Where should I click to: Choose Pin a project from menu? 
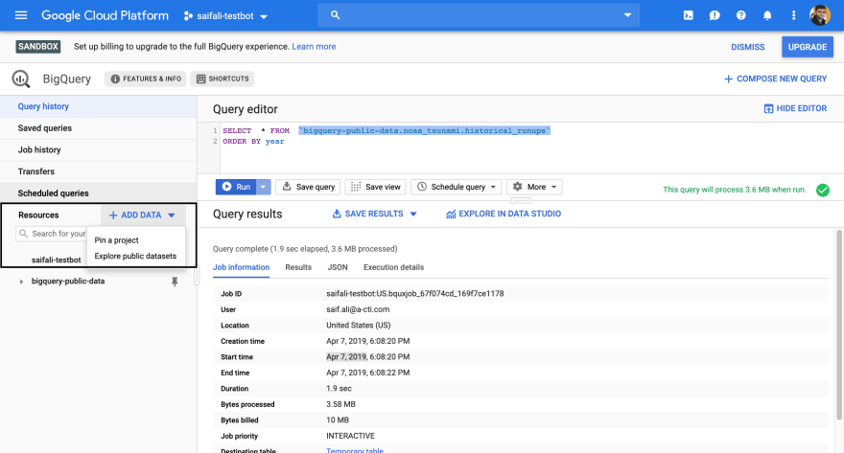pyautogui.click(x=116, y=240)
